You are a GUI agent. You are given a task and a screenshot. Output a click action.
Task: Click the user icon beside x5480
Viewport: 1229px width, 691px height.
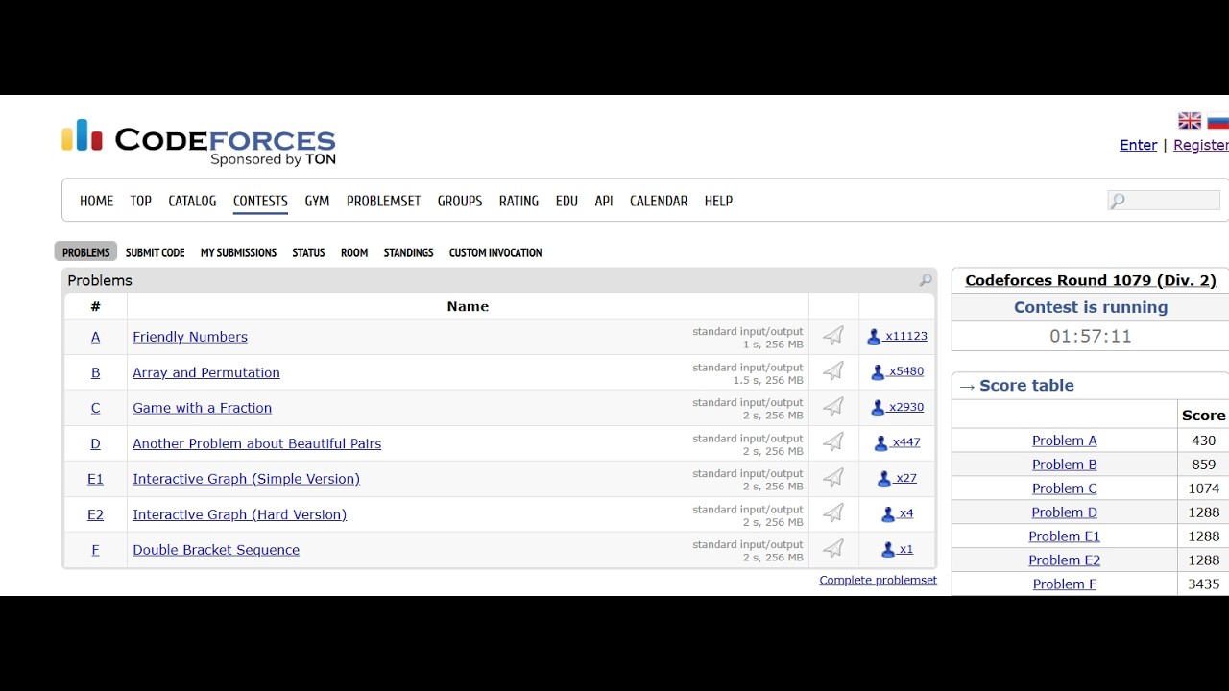click(878, 372)
